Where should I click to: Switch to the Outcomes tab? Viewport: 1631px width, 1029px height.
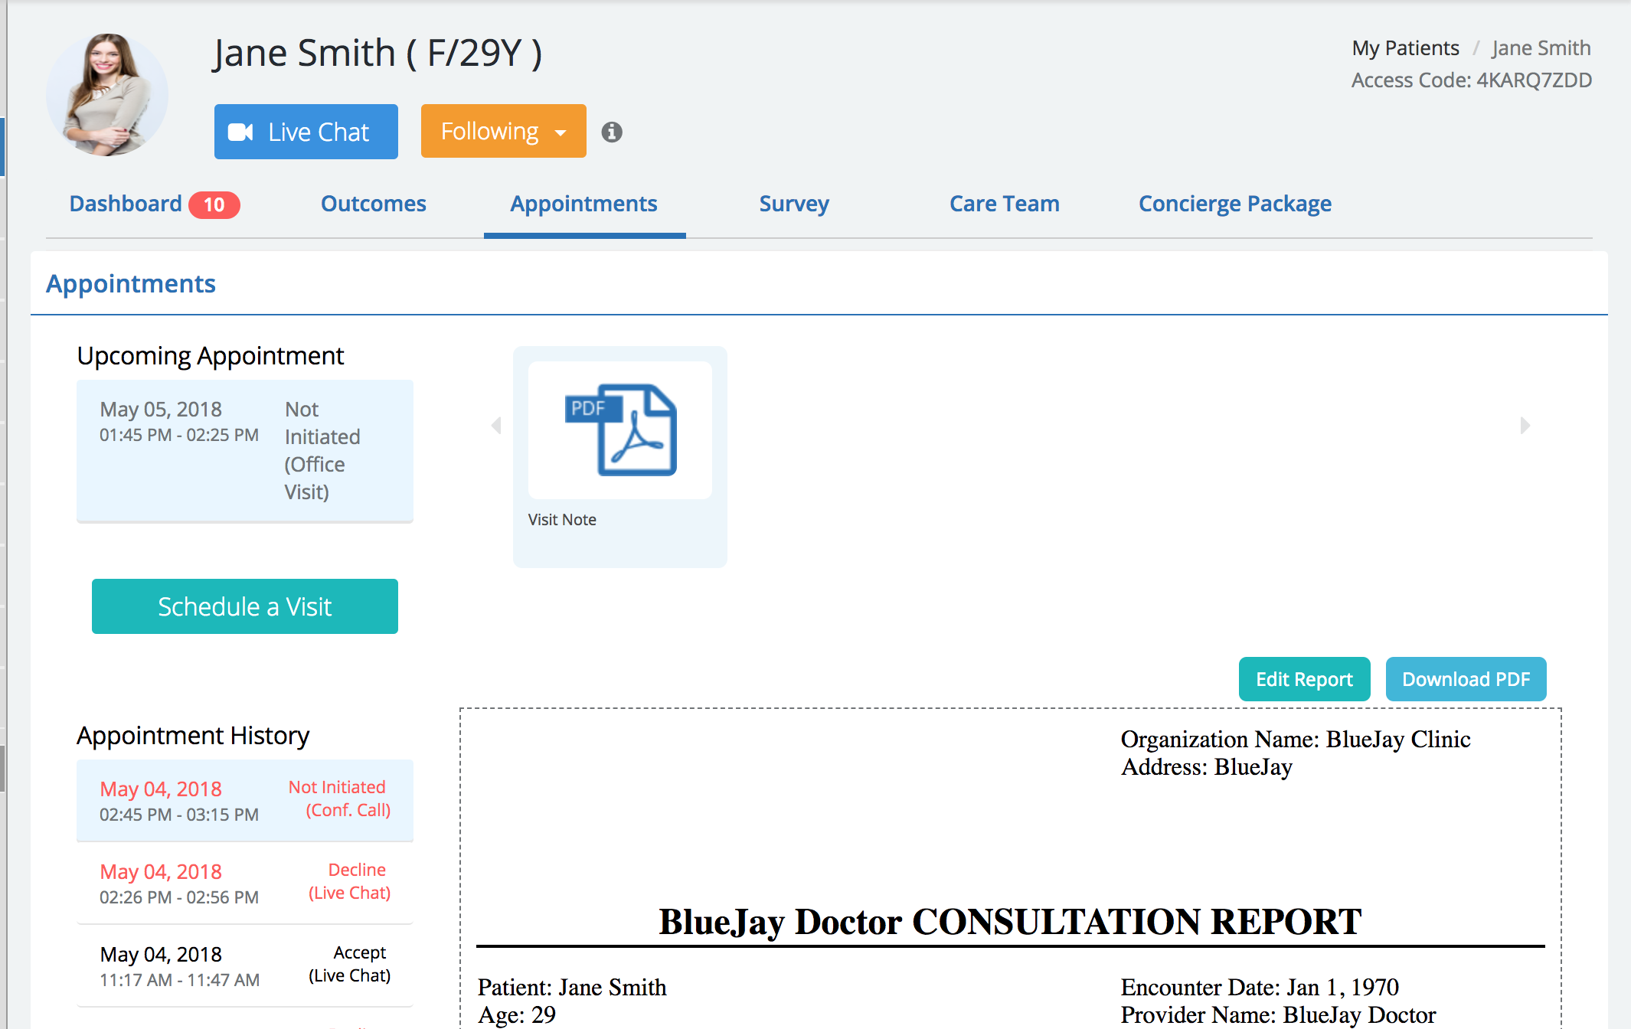click(374, 204)
